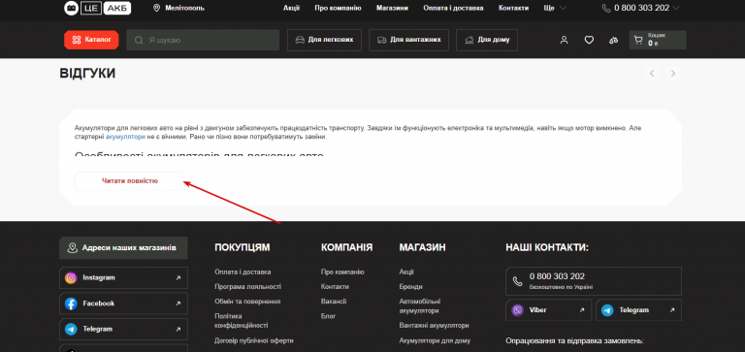The height and width of the screenshot is (352, 745).
Task: Click the Viber icon in contacts
Action: coord(517,310)
